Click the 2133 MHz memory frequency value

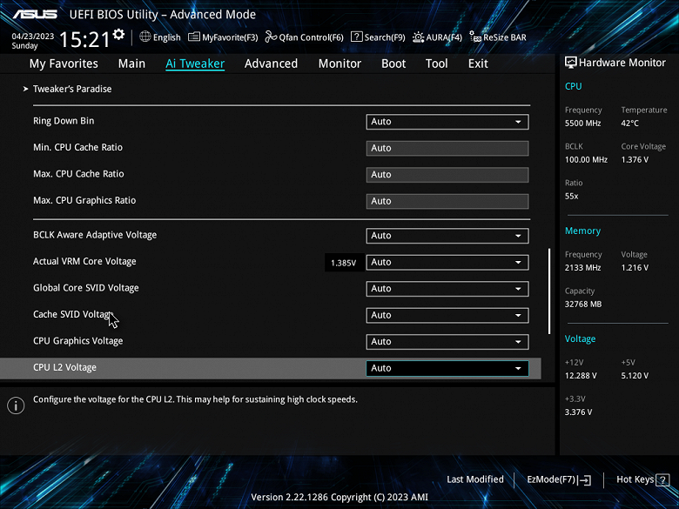click(x=583, y=268)
